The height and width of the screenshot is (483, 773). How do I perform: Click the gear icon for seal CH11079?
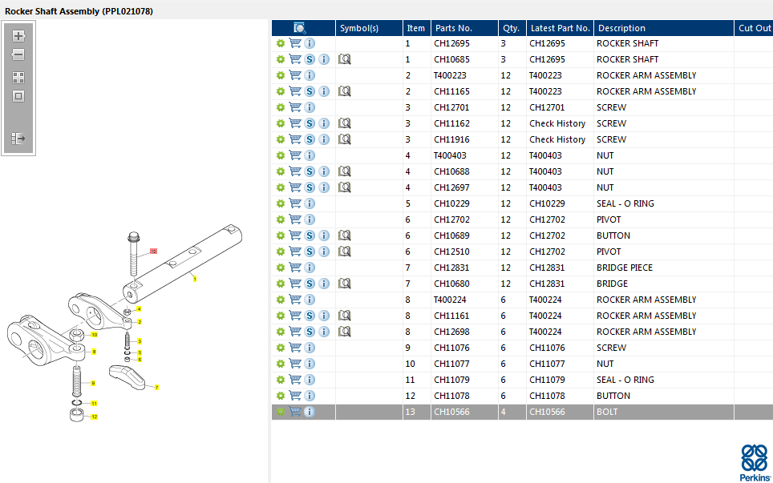coord(281,380)
